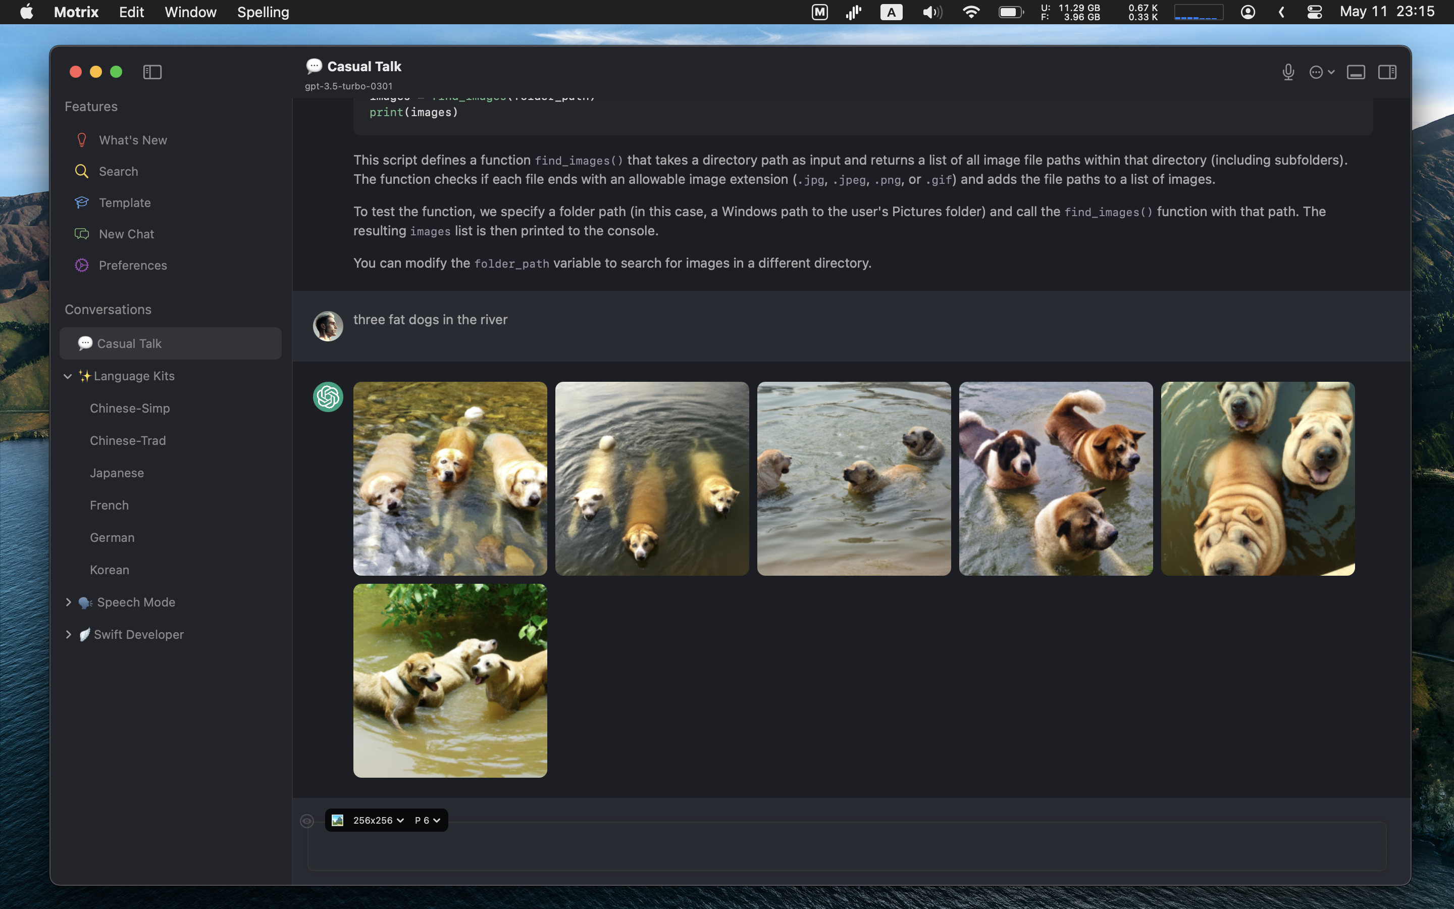Select the Japanese conversation

[x=117, y=473]
